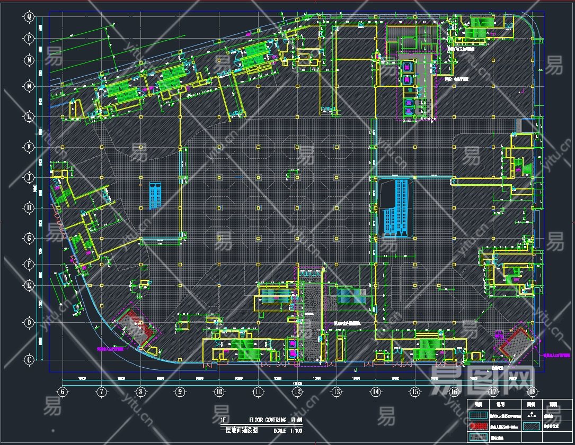This screenshot has height=445, width=575.
Task: Click the 1F label in the title
Action: coord(223,420)
